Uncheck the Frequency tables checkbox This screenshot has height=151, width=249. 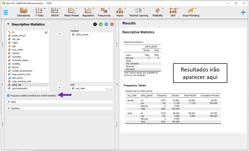(x=9, y=96)
